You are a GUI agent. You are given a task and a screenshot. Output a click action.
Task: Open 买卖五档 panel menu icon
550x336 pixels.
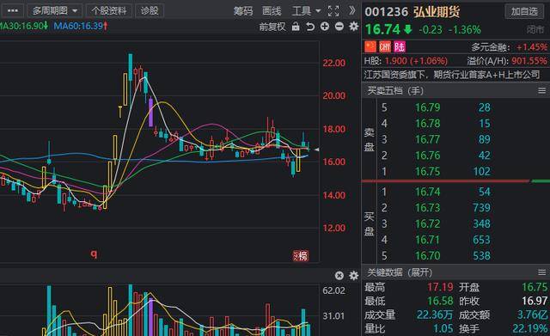pyautogui.click(x=541, y=91)
